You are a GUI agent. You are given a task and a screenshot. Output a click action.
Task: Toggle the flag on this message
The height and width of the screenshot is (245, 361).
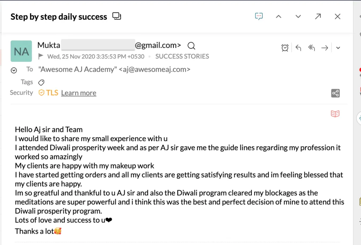pos(41,56)
